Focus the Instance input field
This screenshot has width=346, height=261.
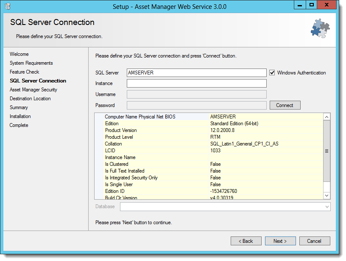(197, 83)
